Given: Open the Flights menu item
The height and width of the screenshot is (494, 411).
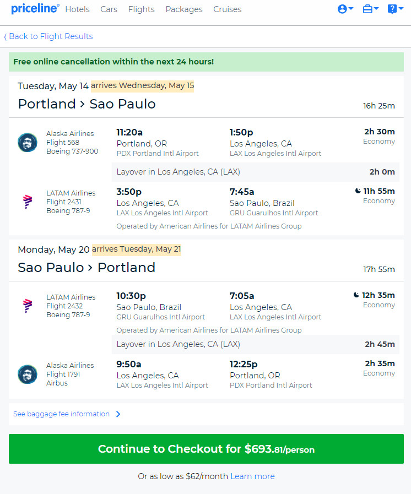Looking at the screenshot, I should pos(141,9).
